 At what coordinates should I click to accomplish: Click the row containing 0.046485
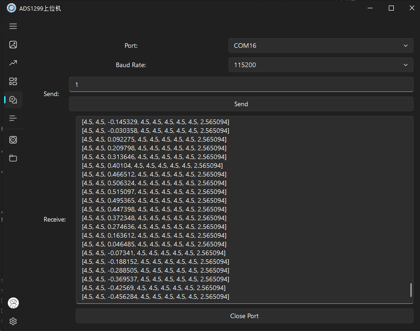point(154,244)
